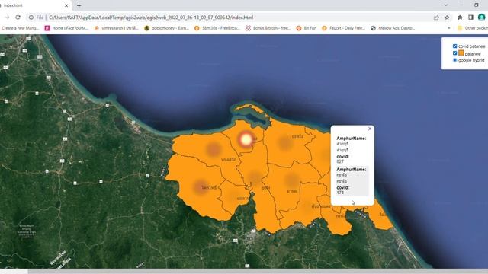
Task: Open the tab search chevron
Action: coord(446,5)
